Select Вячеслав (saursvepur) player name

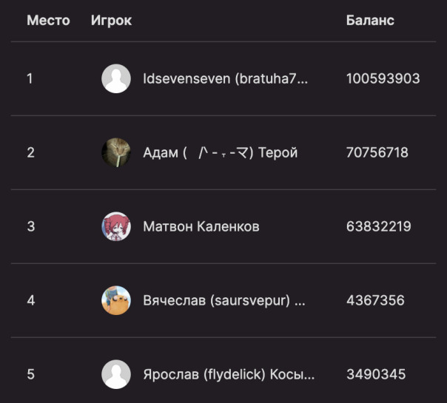(224, 300)
